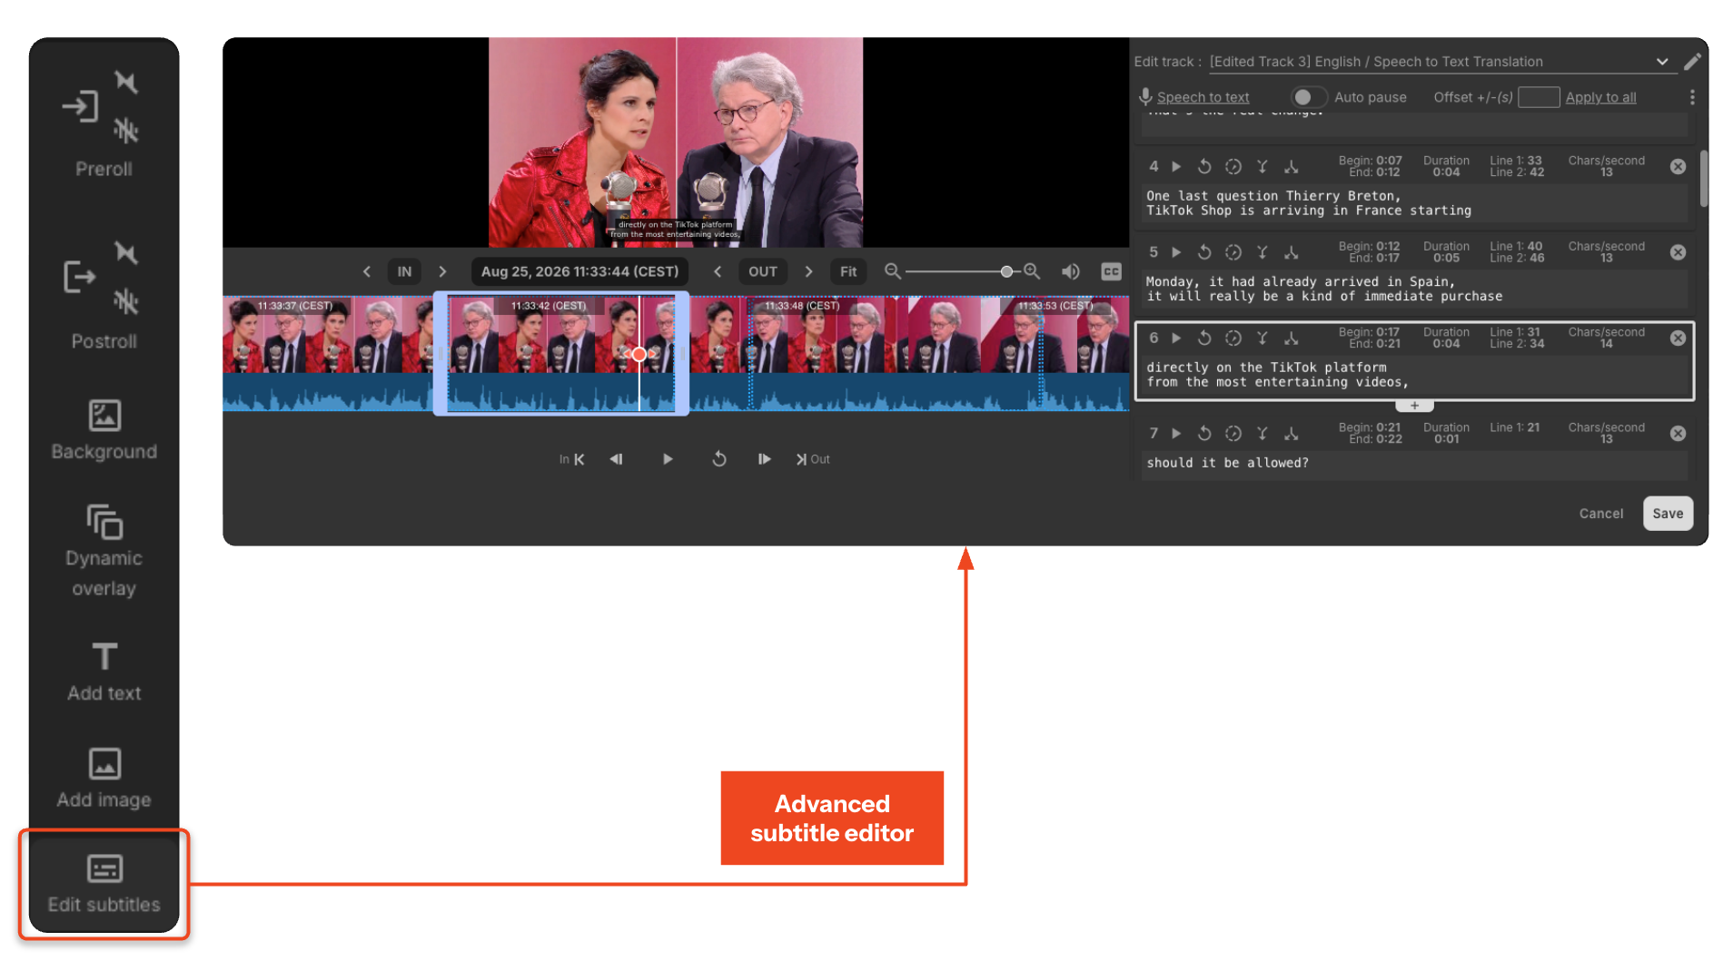Click the dashed-circle timing icon of subtitle 4

click(1233, 167)
